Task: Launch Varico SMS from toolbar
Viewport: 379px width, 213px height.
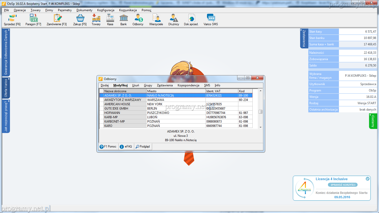Action: tap(211, 20)
